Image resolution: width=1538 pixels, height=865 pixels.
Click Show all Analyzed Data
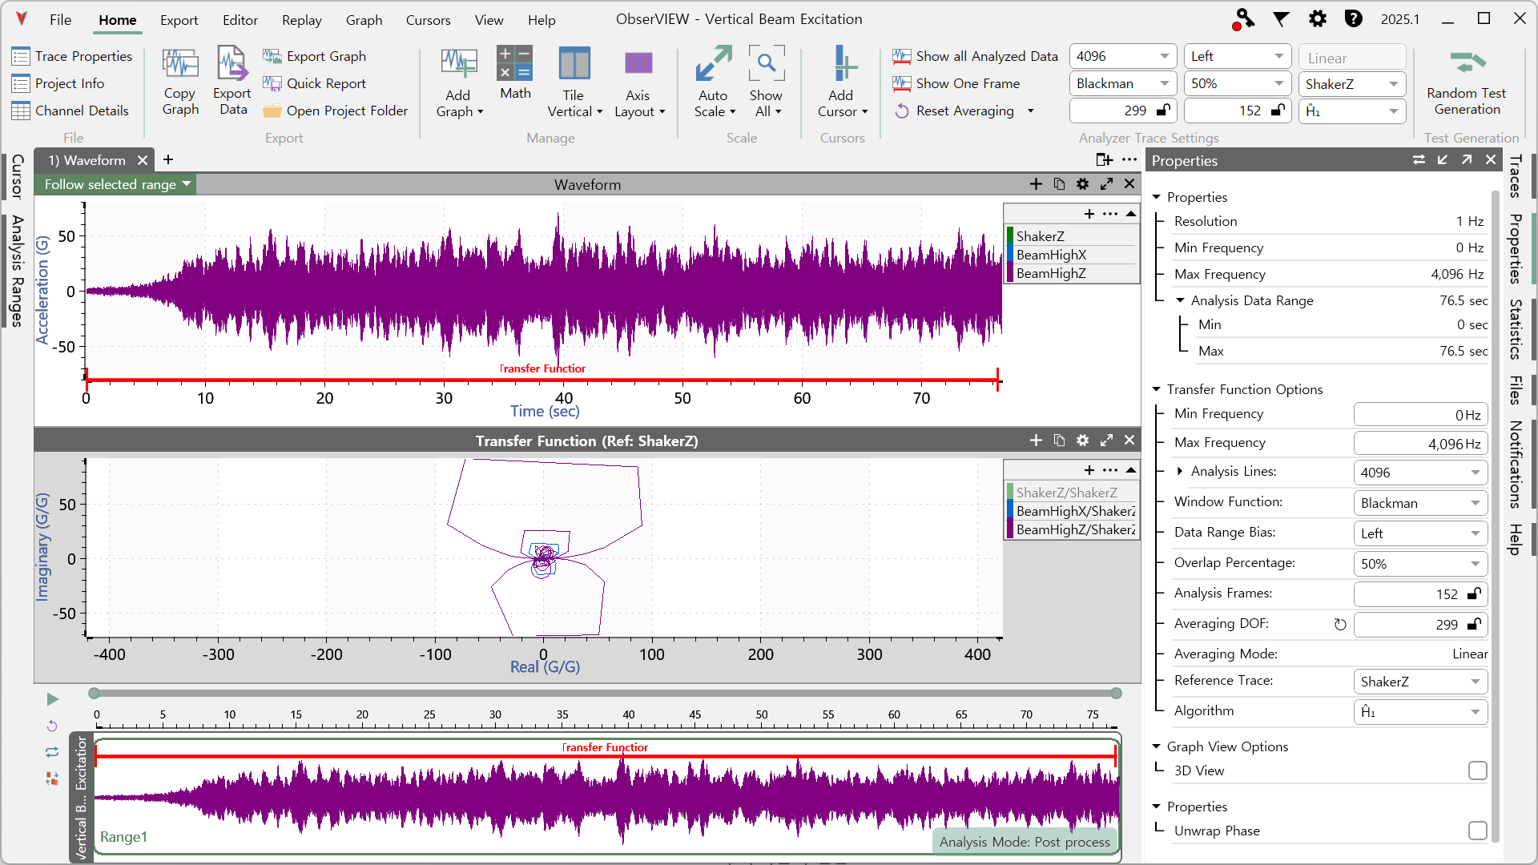coord(976,56)
